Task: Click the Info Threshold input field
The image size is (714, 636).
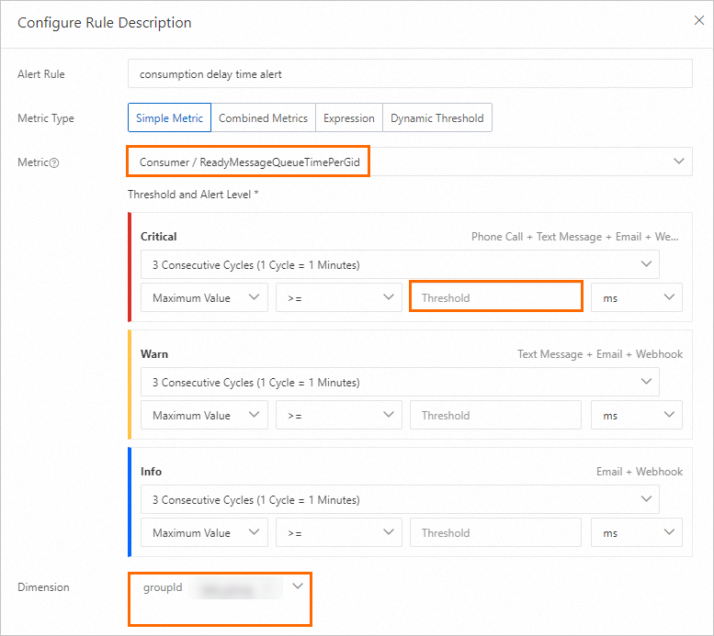Action: click(495, 532)
